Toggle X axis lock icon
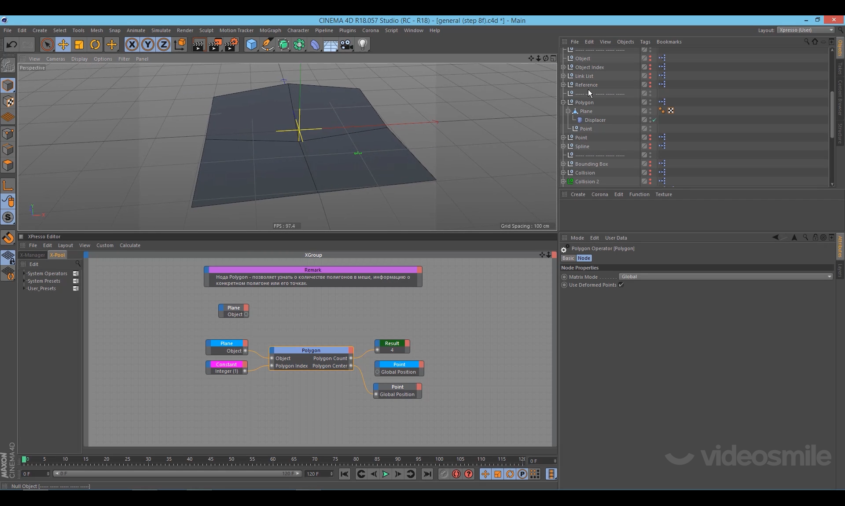 tap(132, 44)
